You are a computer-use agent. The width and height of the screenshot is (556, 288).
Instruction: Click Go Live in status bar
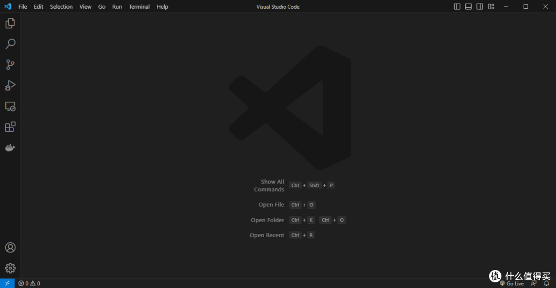tap(512, 283)
